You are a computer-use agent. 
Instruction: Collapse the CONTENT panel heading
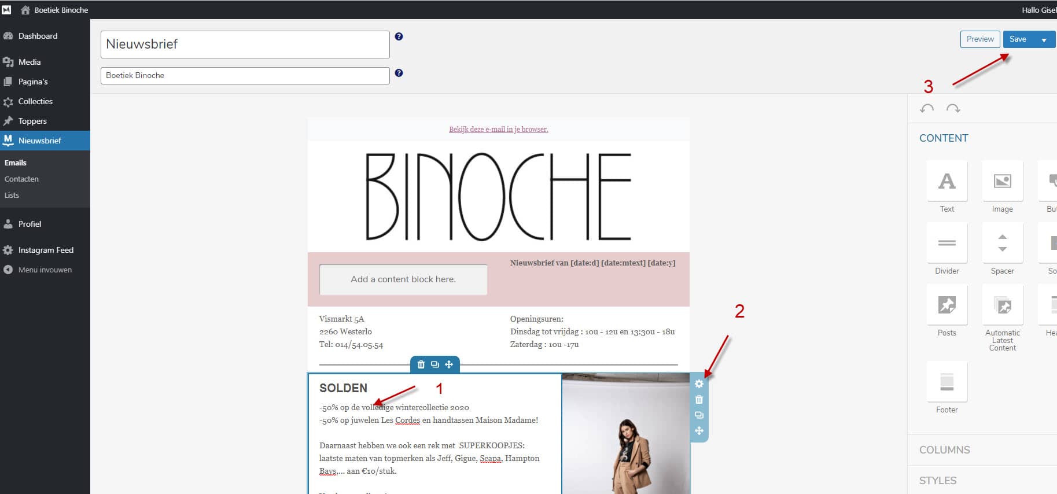pos(944,138)
